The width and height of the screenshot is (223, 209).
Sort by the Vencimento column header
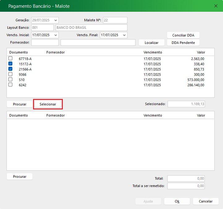pos(152,52)
